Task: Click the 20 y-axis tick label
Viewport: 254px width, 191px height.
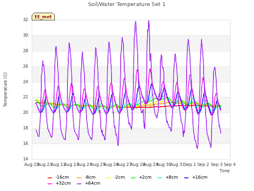Action: point(25,112)
